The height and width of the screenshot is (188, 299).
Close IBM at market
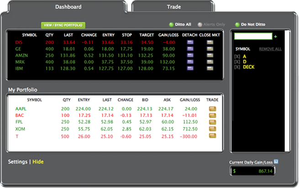tap(210, 68)
